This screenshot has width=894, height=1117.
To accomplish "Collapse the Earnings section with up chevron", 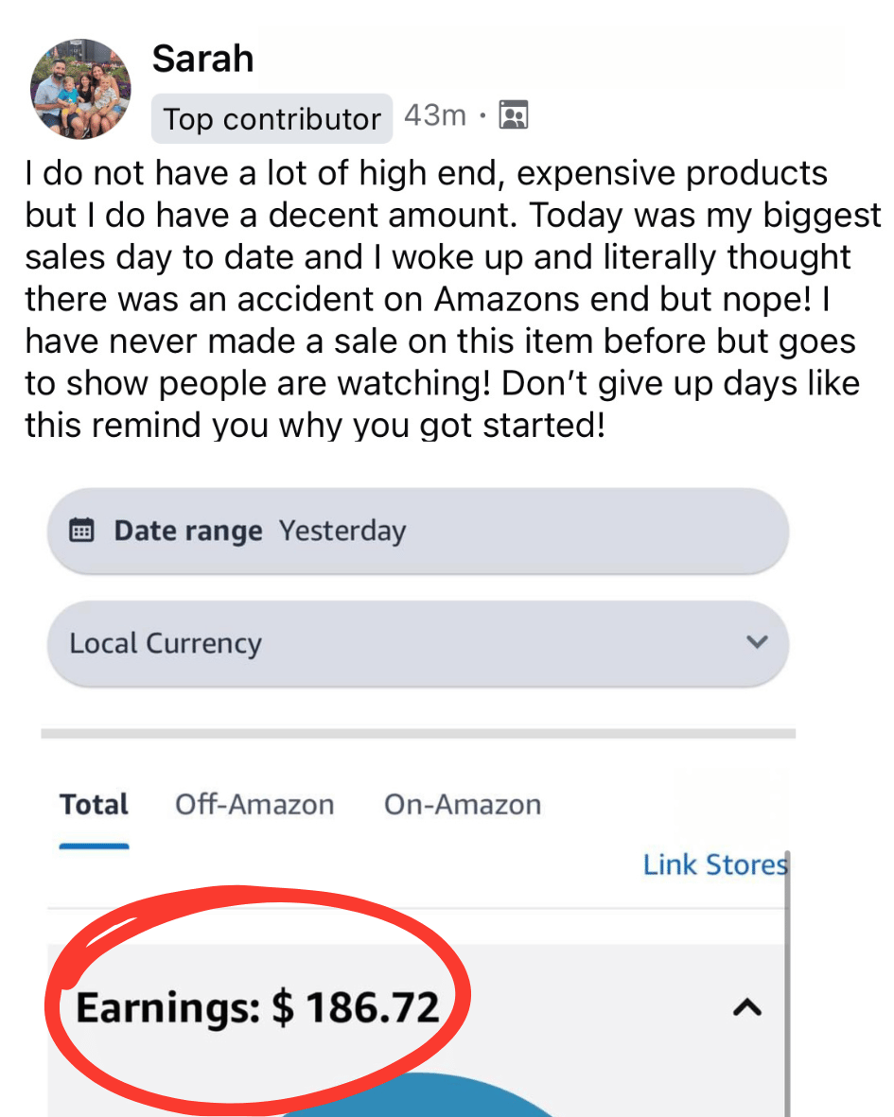I will [747, 1009].
